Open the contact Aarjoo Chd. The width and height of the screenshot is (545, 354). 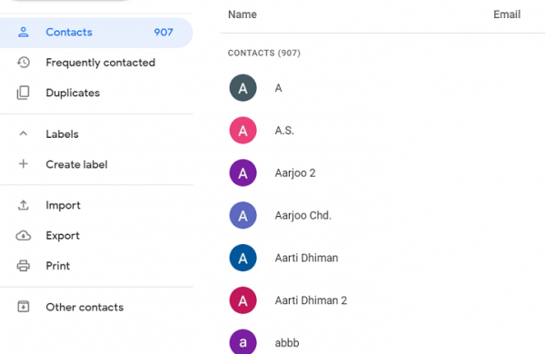coord(303,215)
